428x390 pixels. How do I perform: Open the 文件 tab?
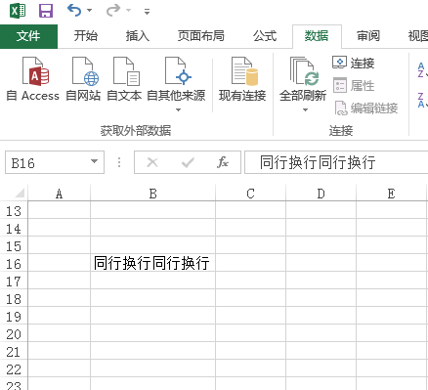pos(28,36)
